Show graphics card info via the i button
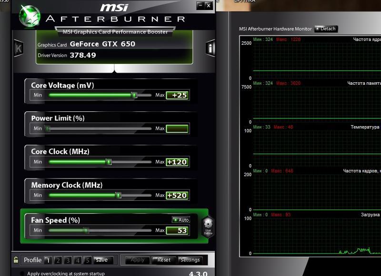Viewport: 381px width, 276px height. tap(211, 48)
